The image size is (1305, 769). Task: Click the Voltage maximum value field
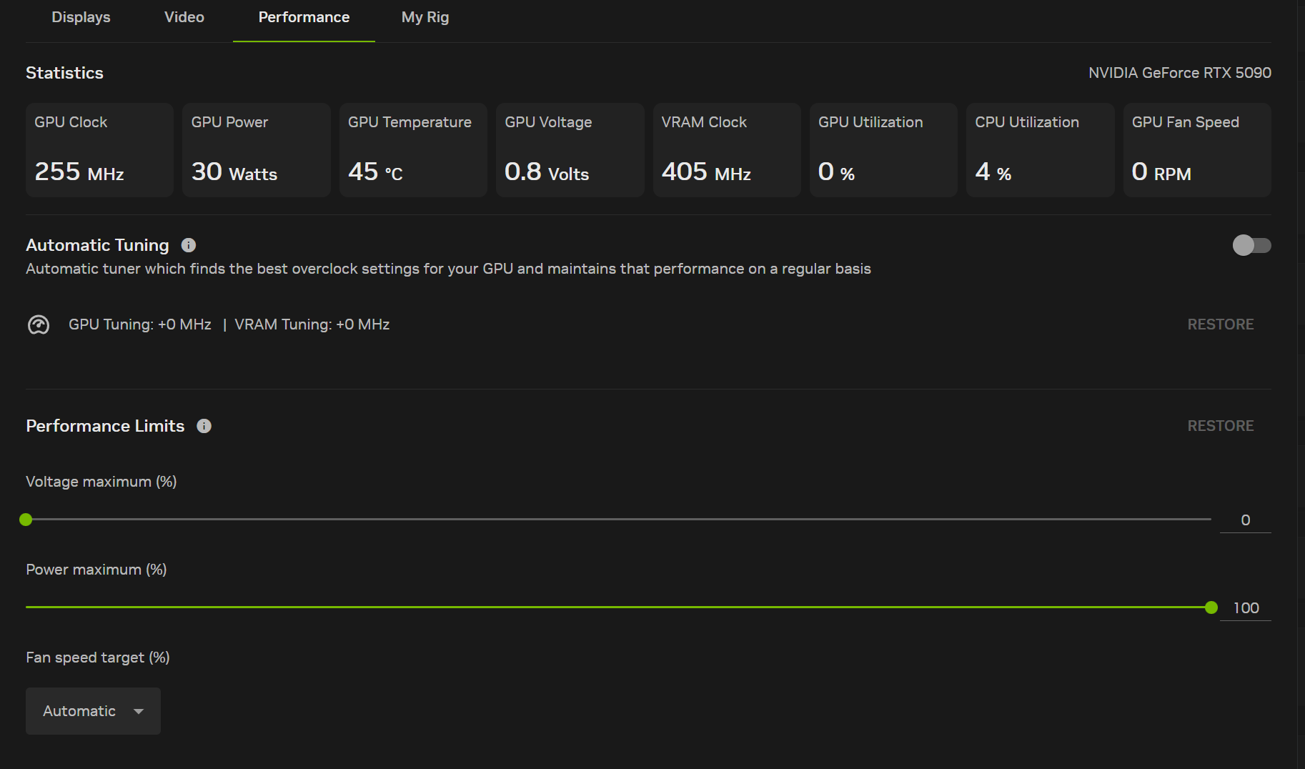pyautogui.click(x=1245, y=520)
